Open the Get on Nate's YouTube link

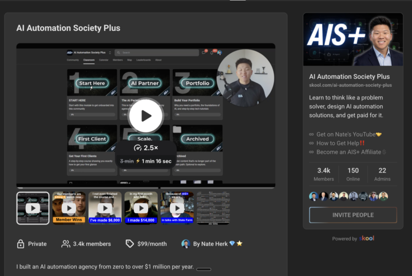pyautogui.click(x=348, y=134)
